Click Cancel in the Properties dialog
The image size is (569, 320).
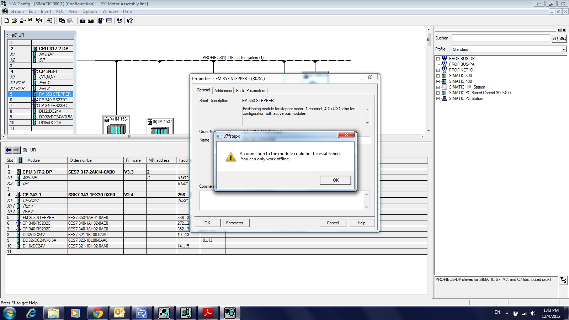pos(333,223)
